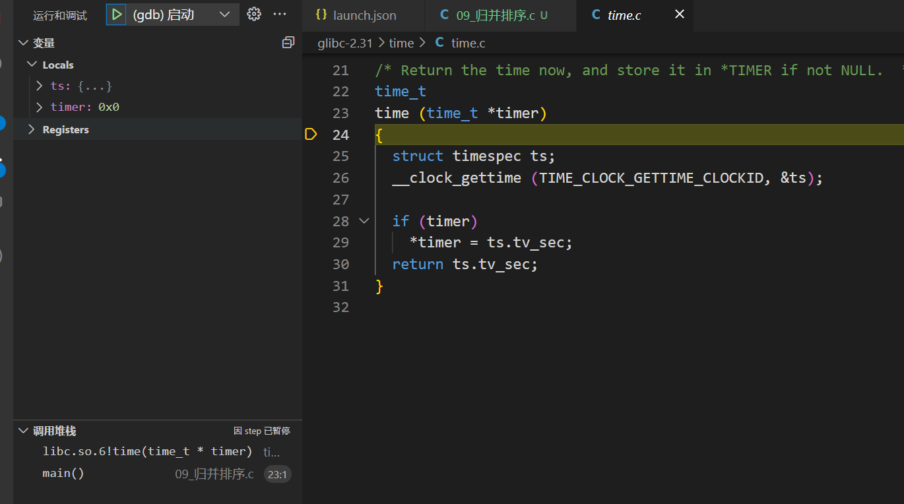Image resolution: width=904 pixels, height=504 pixels.
Task: Expand the timer variable
Action: pyautogui.click(x=40, y=107)
